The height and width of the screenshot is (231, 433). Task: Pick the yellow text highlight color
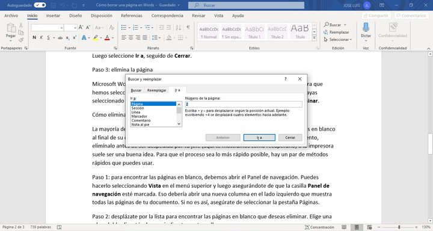[95, 37]
